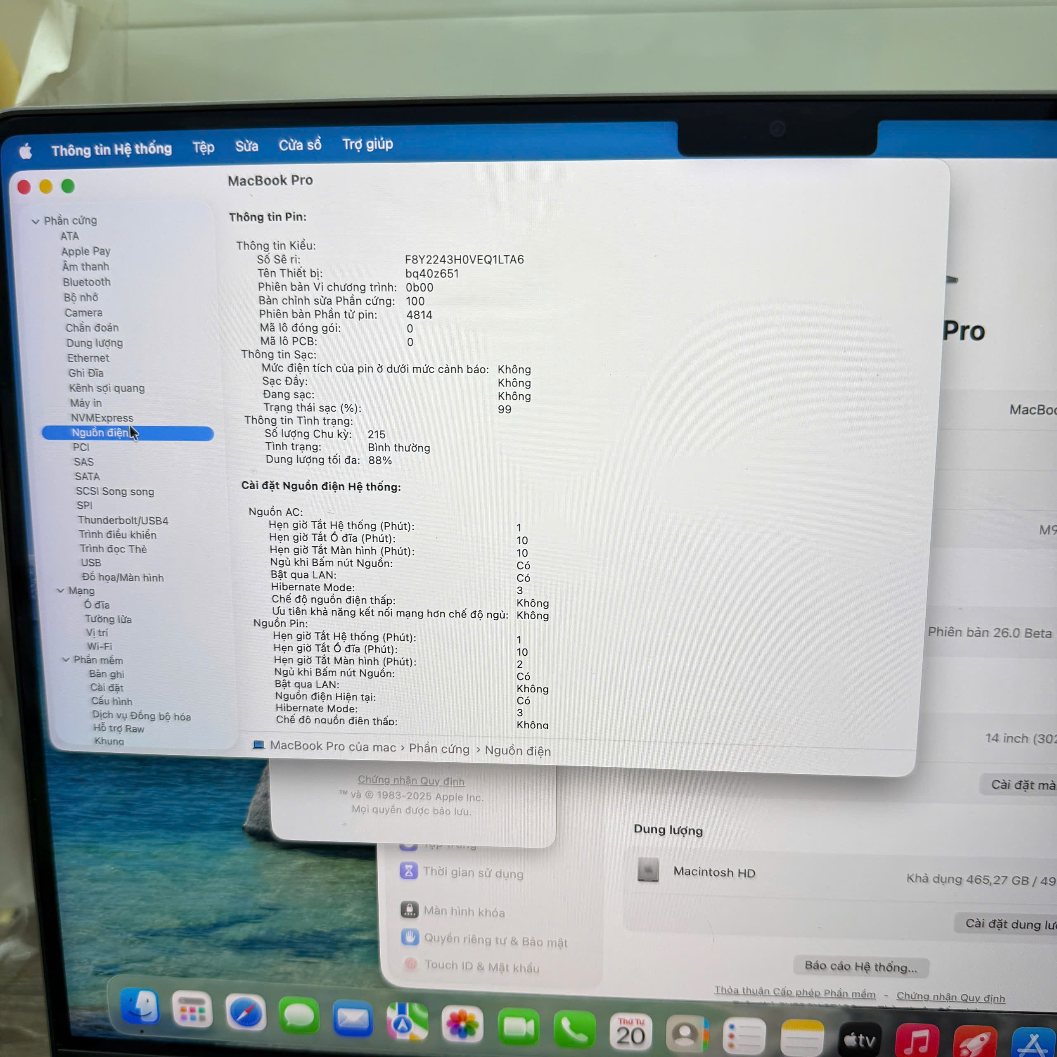
Task: Click the Thời gian sử dụng hourglass icon
Action: pyautogui.click(x=409, y=870)
